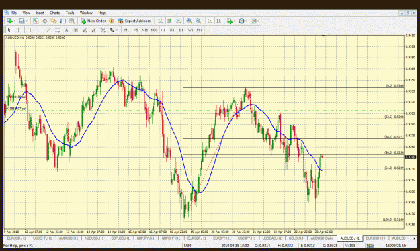The width and height of the screenshot is (420, 251).
Task: Zoom out of the chart
Action: (x=198, y=21)
